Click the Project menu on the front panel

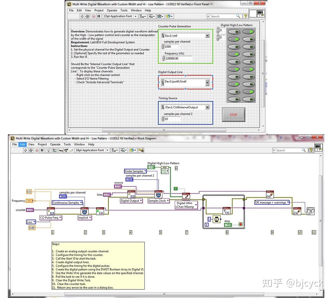pos(99,10)
